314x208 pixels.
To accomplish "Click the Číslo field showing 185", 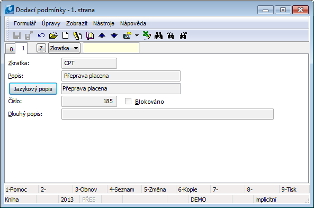I will tap(89, 101).
